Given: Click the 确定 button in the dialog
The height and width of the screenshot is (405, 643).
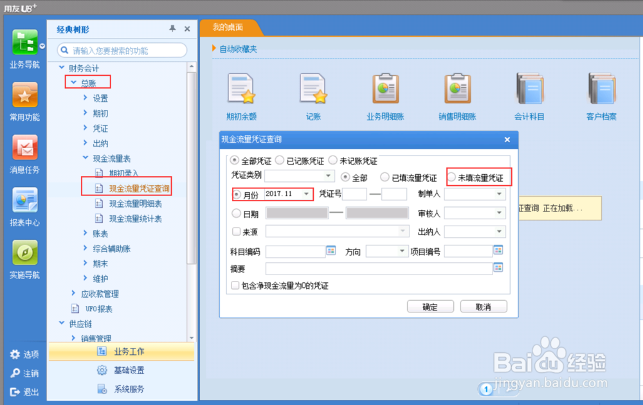Looking at the screenshot, I should coord(430,307).
